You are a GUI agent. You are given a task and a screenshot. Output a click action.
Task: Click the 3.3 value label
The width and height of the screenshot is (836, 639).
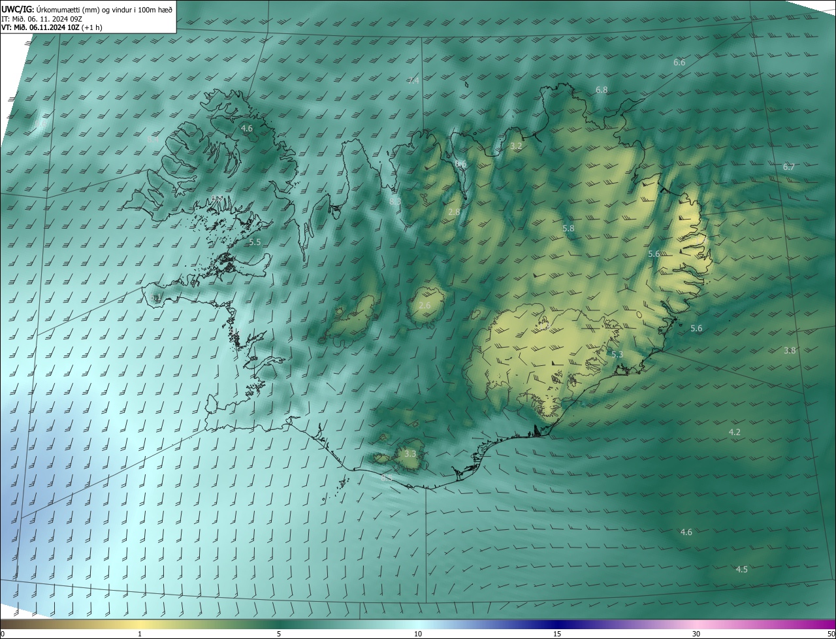coord(410,453)
